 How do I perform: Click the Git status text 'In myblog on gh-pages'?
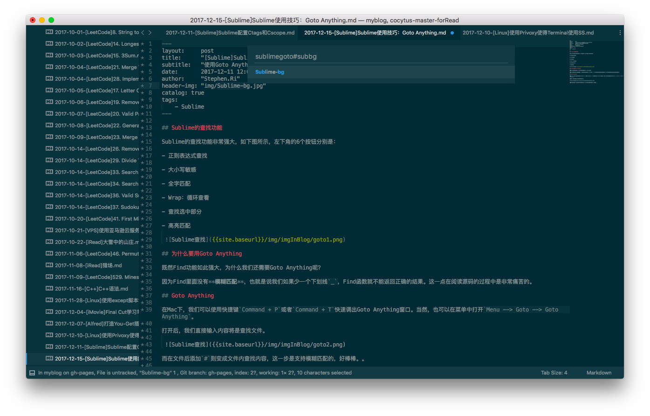pyautogui.click(x=66, y=373)
